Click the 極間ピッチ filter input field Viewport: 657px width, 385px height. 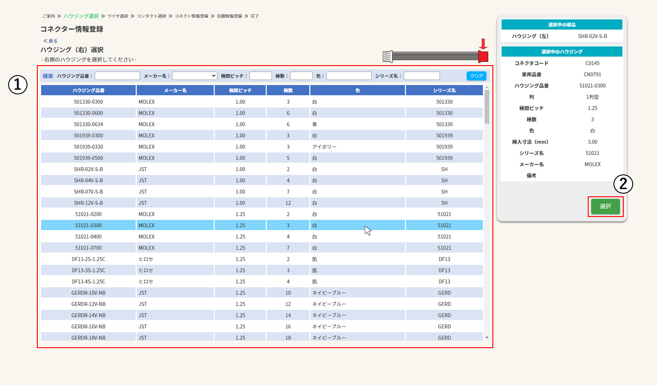[260, 76]
